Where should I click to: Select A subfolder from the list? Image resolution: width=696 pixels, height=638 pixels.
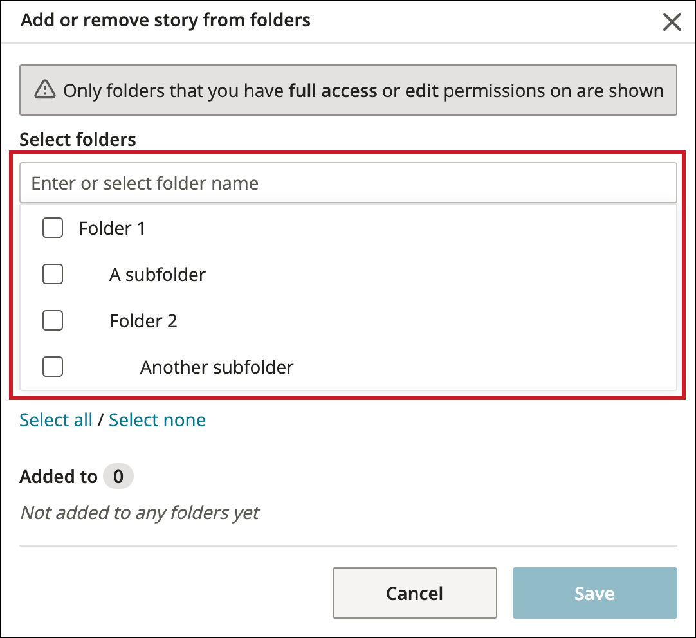pos(157,274)
